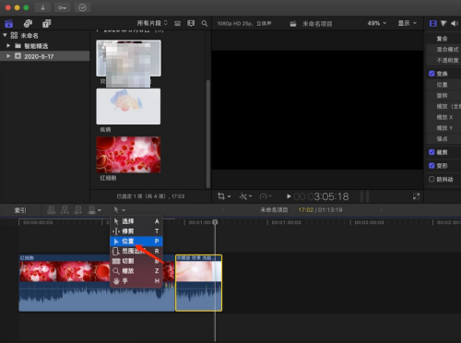Go back in timeline history arrow

click(x=223, y=210)
